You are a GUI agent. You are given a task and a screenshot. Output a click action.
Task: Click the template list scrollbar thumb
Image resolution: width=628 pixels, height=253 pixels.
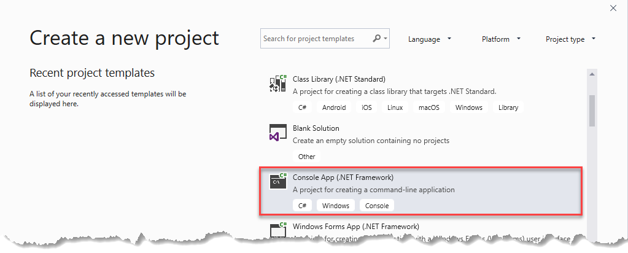592,111
